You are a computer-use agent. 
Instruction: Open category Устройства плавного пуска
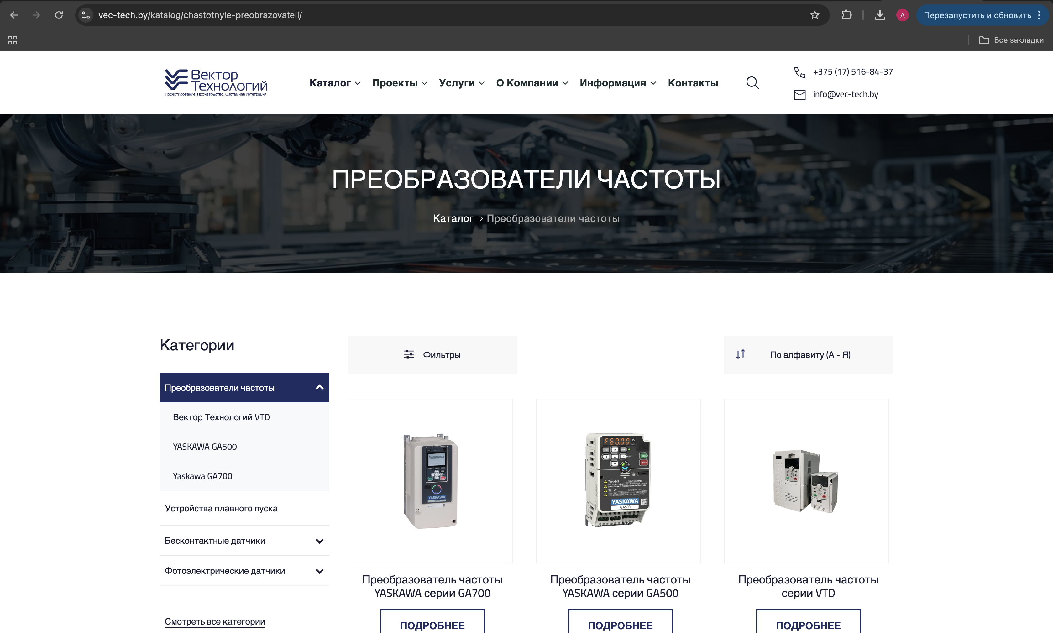(221, 509)
